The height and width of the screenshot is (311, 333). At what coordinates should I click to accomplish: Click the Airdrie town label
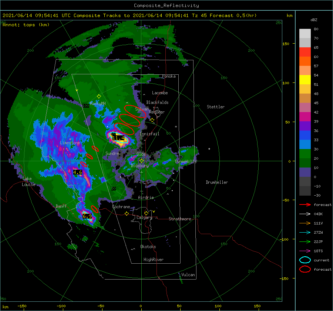(146, 197)
